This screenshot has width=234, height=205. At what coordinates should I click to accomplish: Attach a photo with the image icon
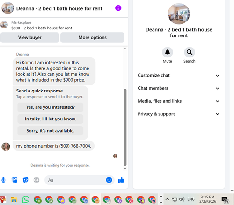tap(15, 180)
